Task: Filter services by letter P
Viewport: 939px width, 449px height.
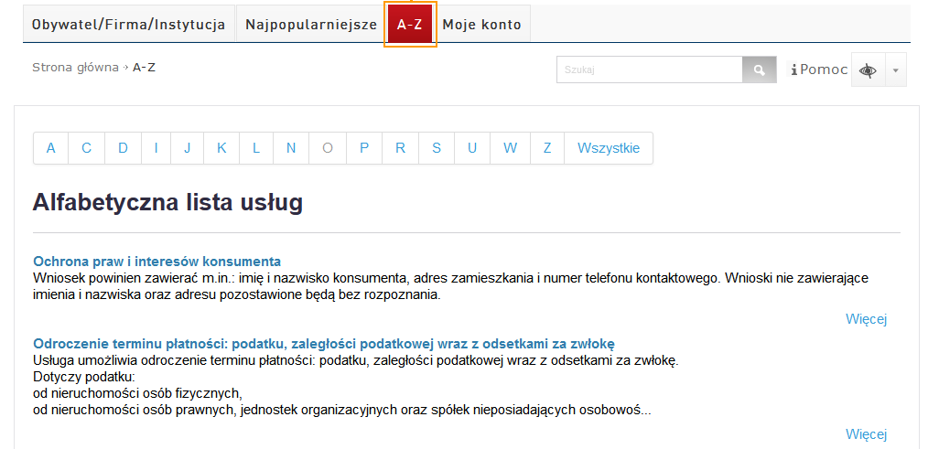Action: coord(364,148)
